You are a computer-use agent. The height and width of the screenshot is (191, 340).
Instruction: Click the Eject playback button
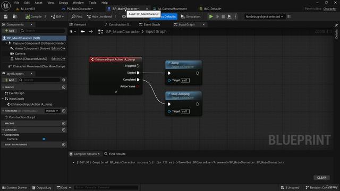229,16
